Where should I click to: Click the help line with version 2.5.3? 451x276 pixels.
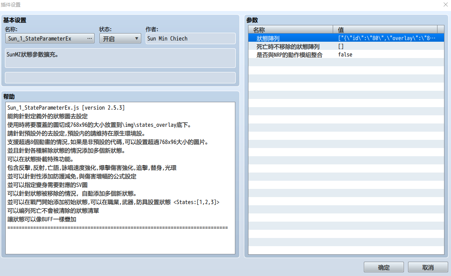[66, 108]
